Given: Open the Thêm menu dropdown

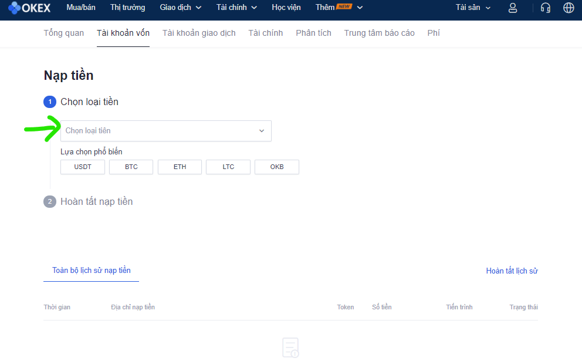Looking at the screenshot, I should point(339,8).
